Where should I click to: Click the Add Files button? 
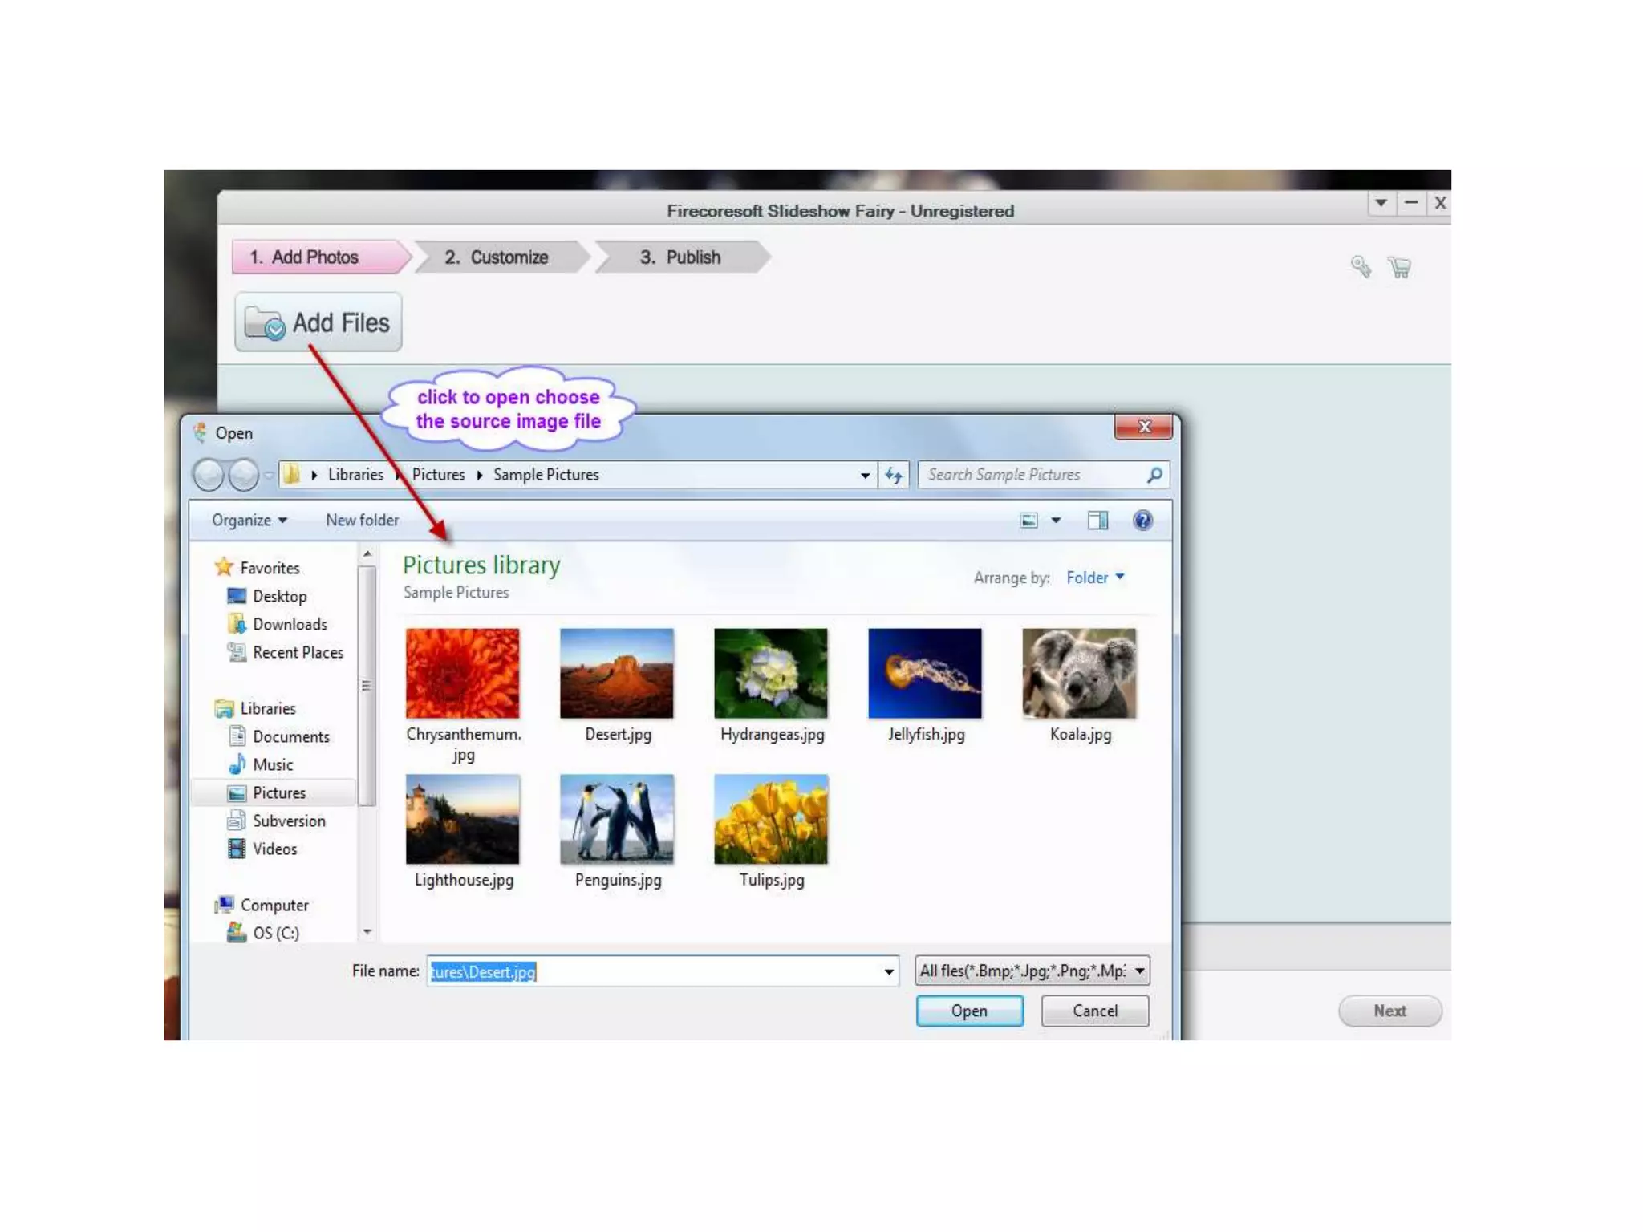pyautogui.click(x=318, y=322)
